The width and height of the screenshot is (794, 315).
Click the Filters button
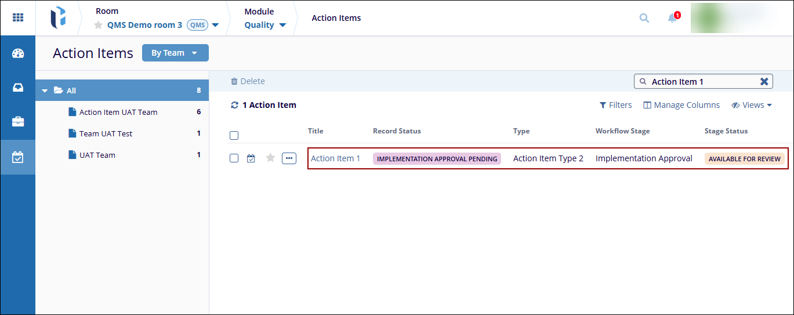pyautogui.click(x=615, y=105)
